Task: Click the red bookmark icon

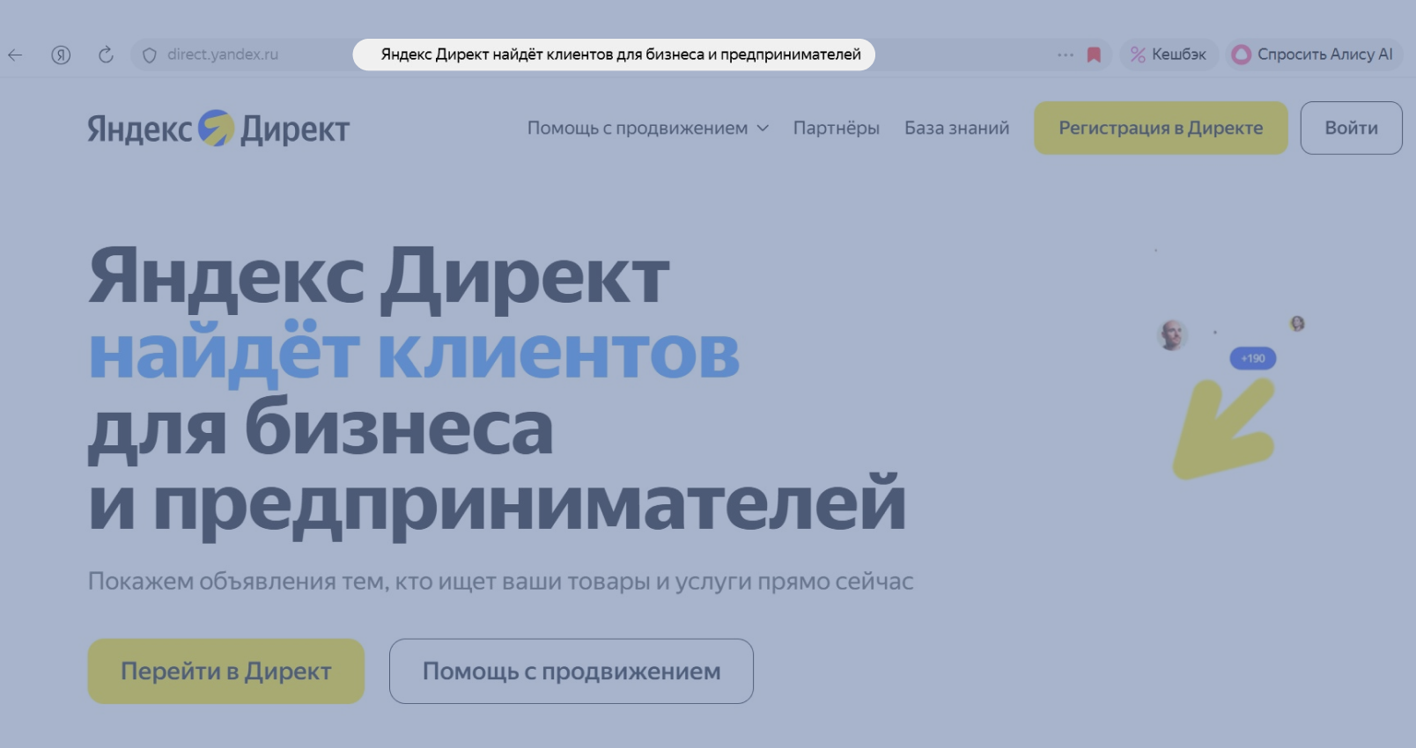Action: tap(1094, 55)
